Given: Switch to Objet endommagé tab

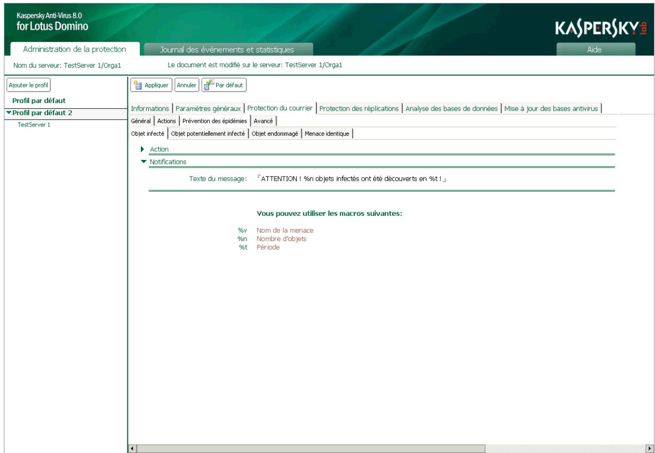Looking at the screenshot, I should point(275,134).
